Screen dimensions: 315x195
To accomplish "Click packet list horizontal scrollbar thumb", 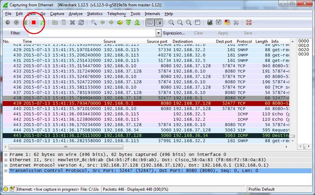I will click(x=66, y=147).
